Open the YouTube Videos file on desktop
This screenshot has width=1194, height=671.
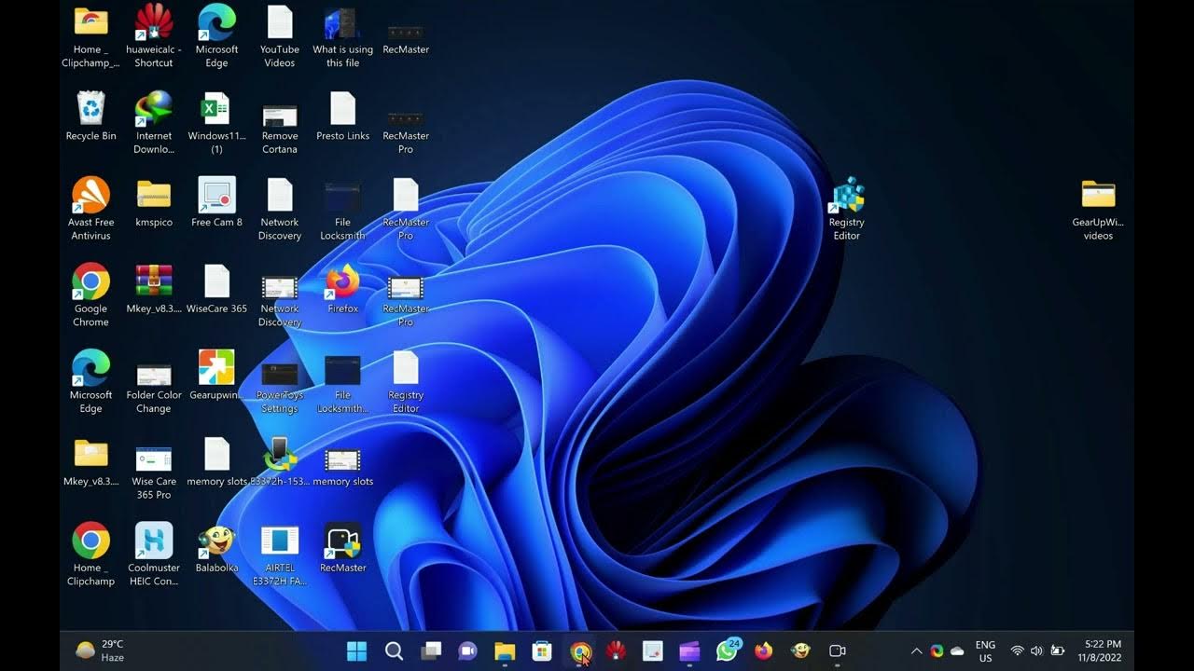[x=280, y=35]
